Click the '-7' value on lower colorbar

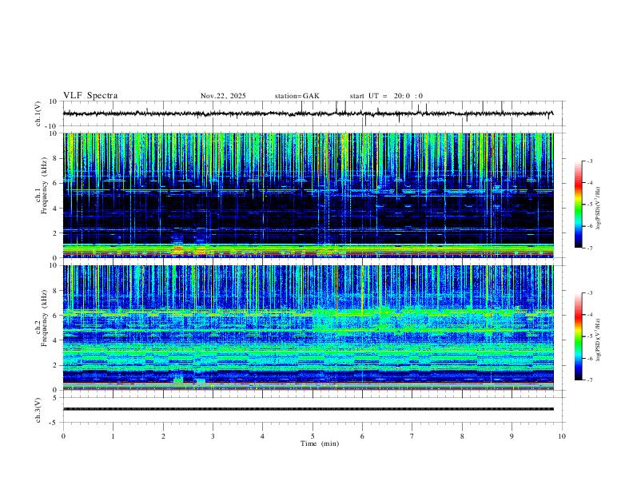coord(589,380)
